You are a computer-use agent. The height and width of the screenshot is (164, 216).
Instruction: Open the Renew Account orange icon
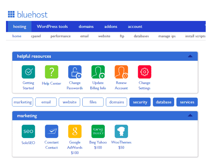click(121, 72)
